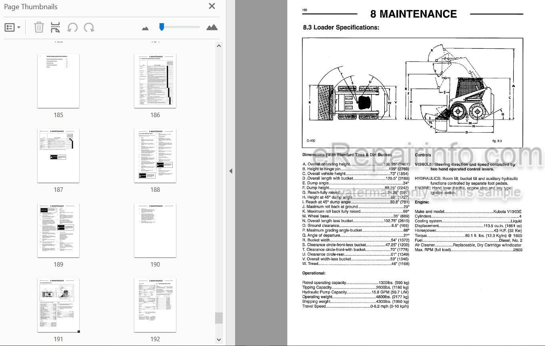Select page 191 thumbnail

click(58, 305)
